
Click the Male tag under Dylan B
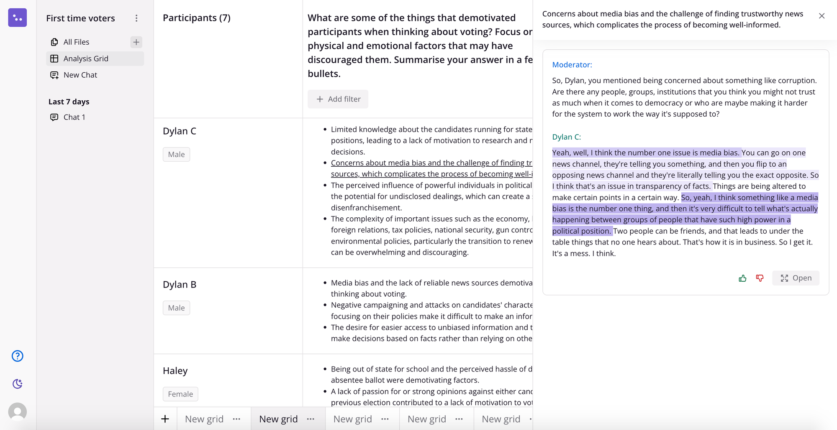[x=176, y=308]
